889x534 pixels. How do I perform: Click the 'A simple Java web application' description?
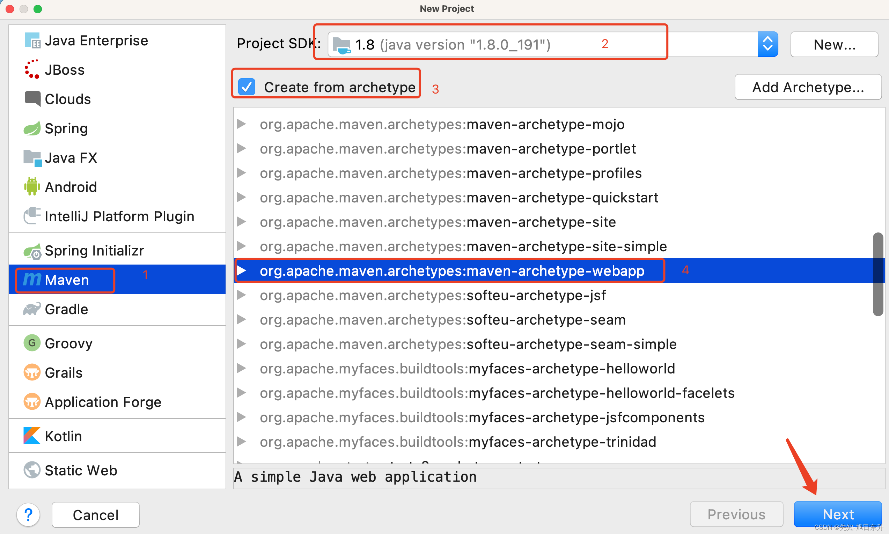pyautogui.click(x=355, y=477)
